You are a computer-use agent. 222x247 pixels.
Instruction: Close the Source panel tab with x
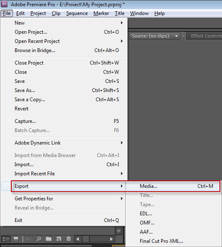[183, 35]
